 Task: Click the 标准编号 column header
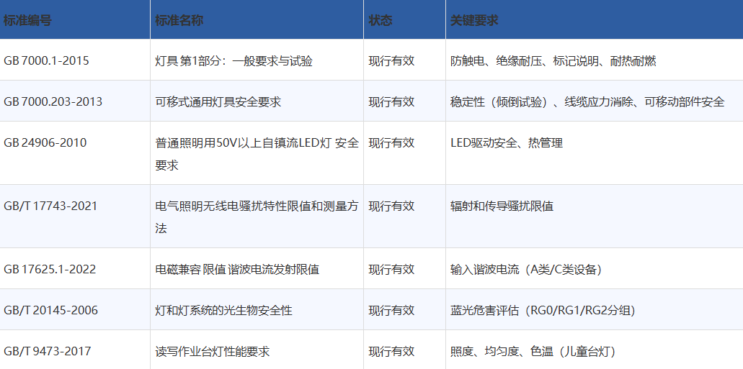[75, 20]
